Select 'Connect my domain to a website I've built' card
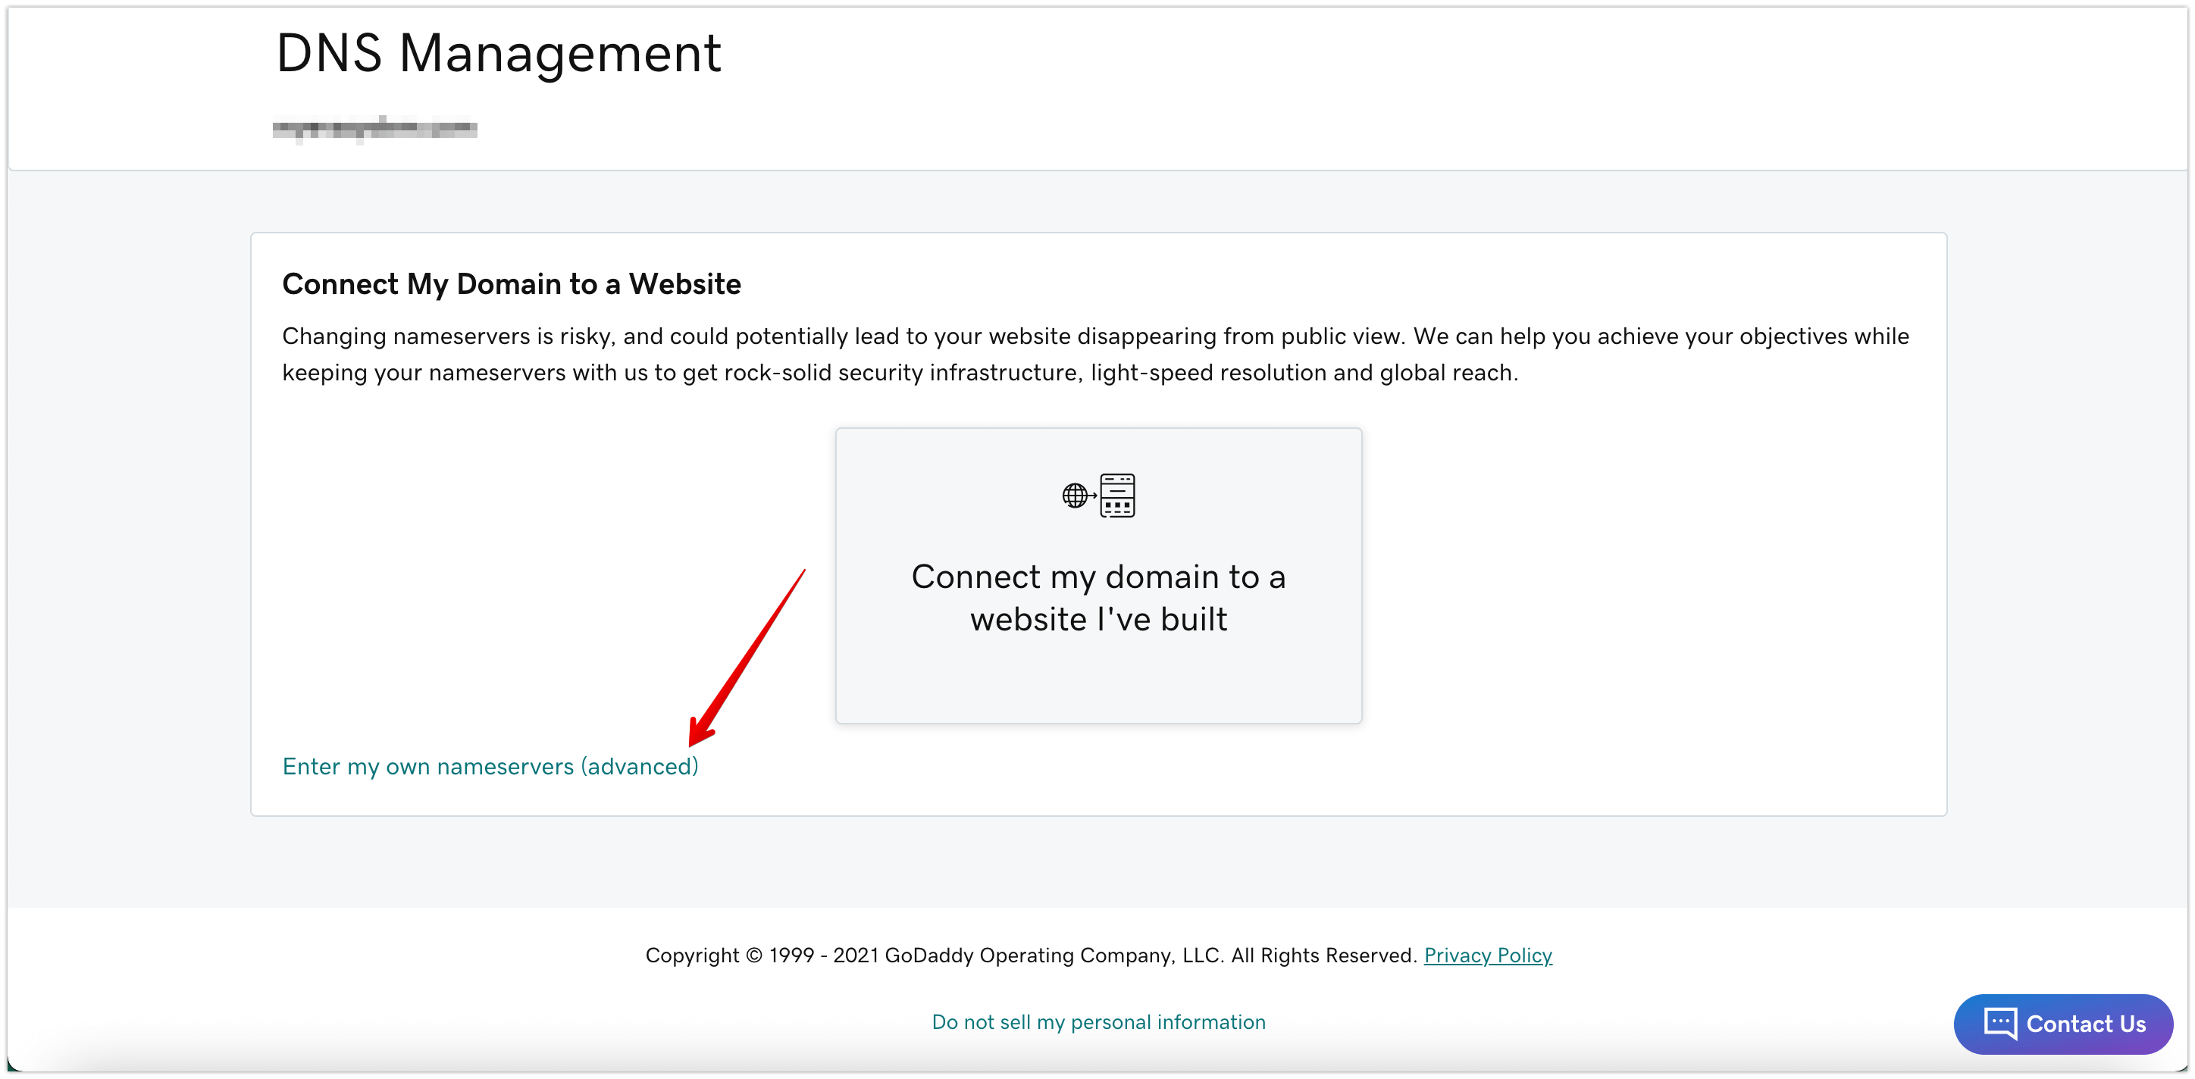This screenshot has width=2195, height=1079. click(x=1098, y=576)
